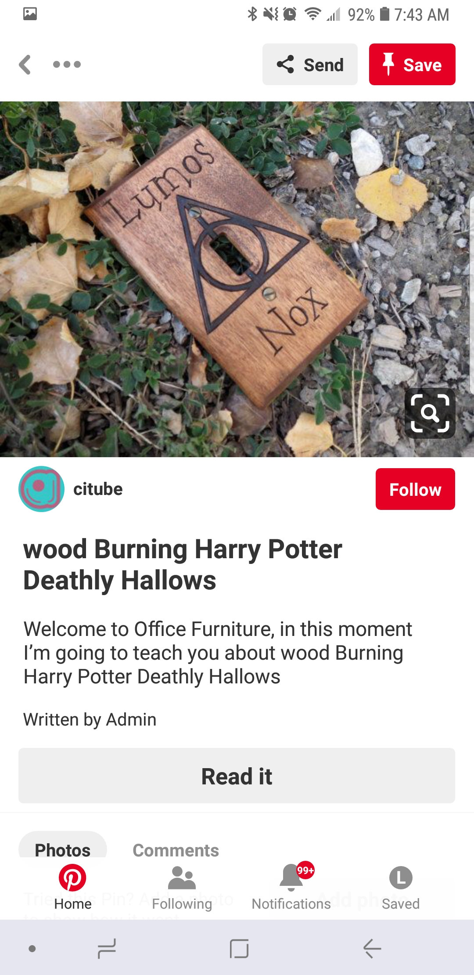Screen dimensions: 474x975
Task: Save the pin with red Save button
Action: pyautogui.click(x=412, y=65)
